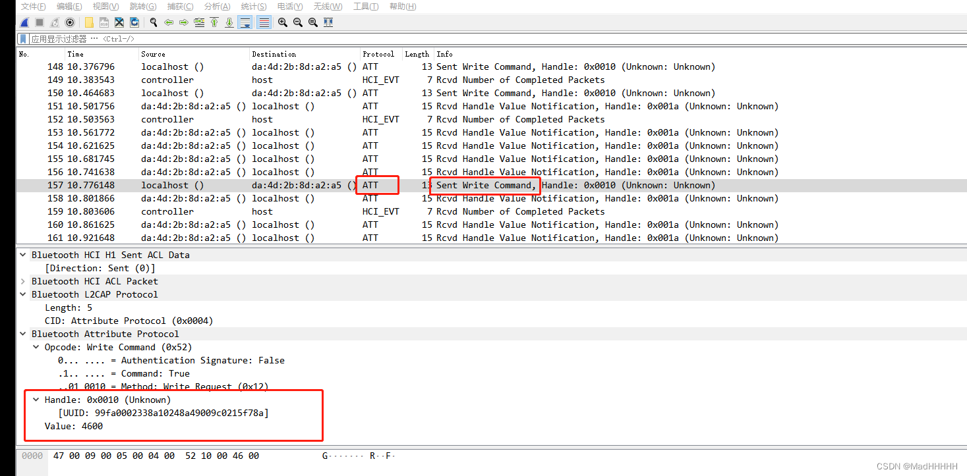The height and width of the screenshot is (476, 967).
Task: Collapse the Bluetooth Attribute Protocol tree
Action: tap(22, 334)
